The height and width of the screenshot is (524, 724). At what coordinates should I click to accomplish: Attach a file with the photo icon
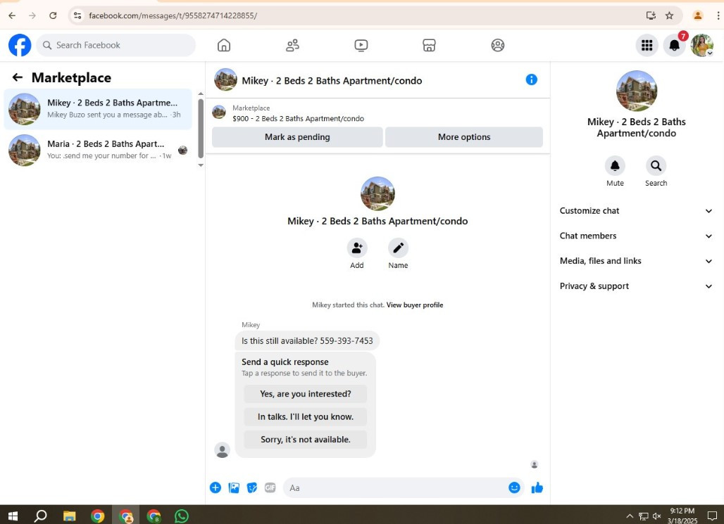tap(234, 487)
